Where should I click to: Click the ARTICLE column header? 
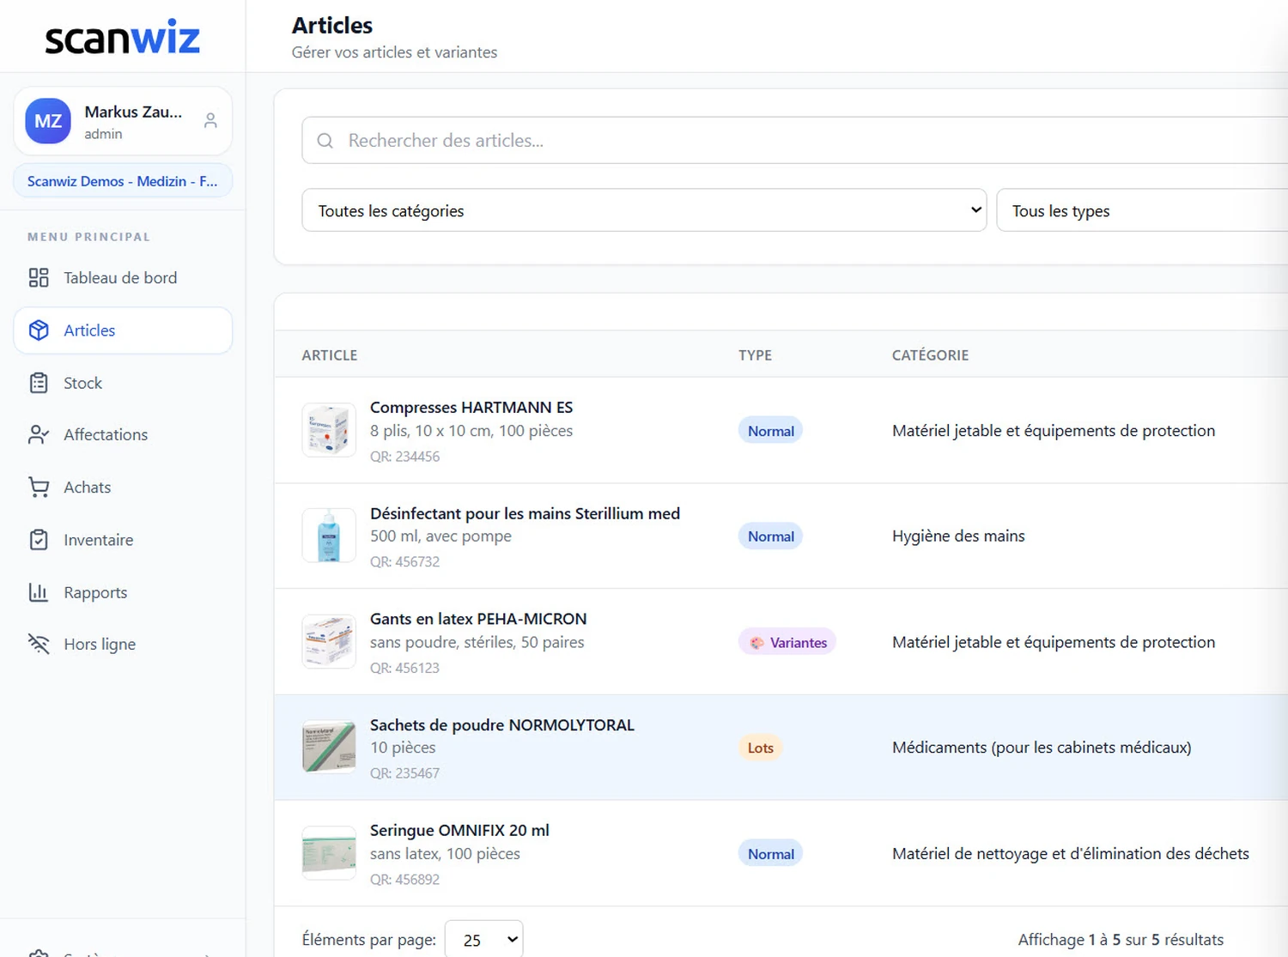(x=330, y=355)
